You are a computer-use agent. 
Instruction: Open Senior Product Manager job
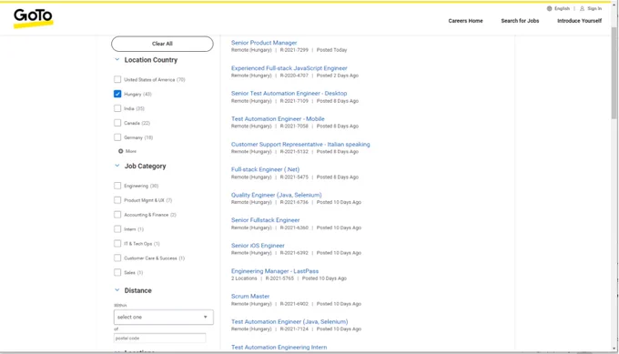264,43
